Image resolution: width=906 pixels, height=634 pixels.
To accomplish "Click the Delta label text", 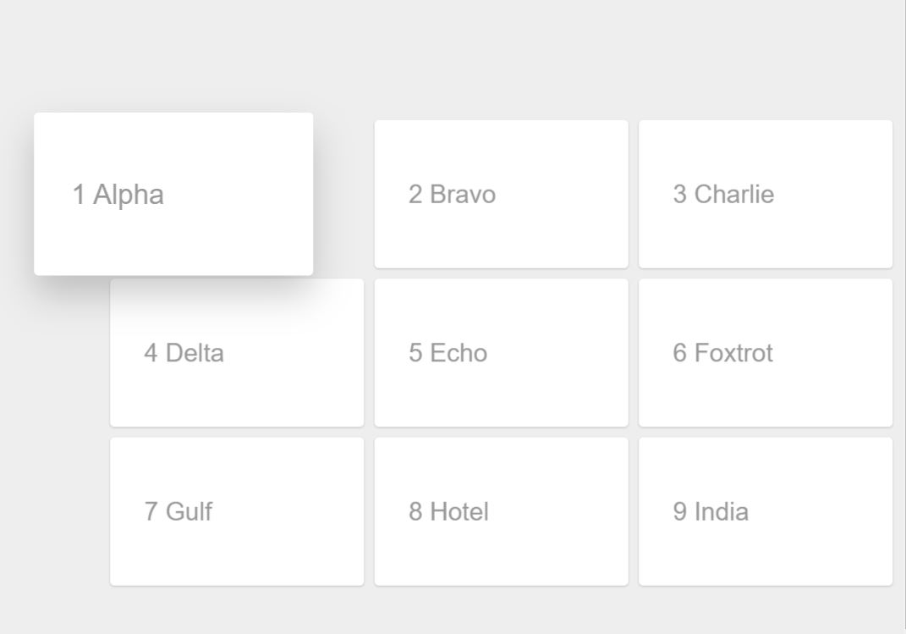I will click(185, 352).
